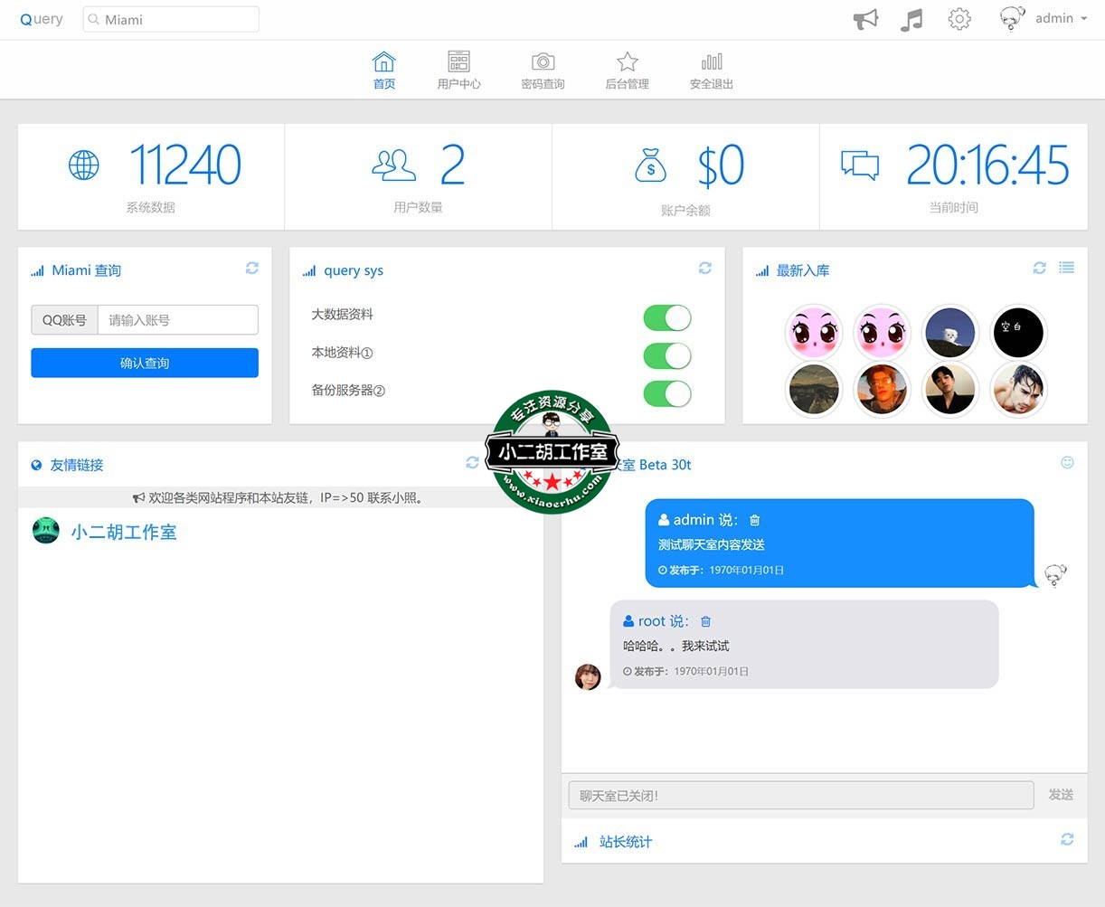Focus the QQ账号 input field
This screenshot has height=907, width=1105.
point(177,320)
